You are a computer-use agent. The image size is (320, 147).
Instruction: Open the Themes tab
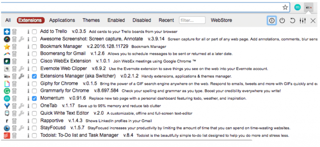click(x=91, y=20)
